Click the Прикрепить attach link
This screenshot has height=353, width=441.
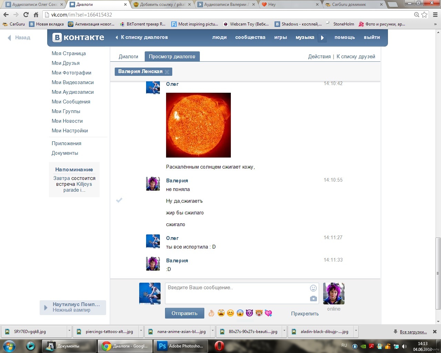(305, 314)
